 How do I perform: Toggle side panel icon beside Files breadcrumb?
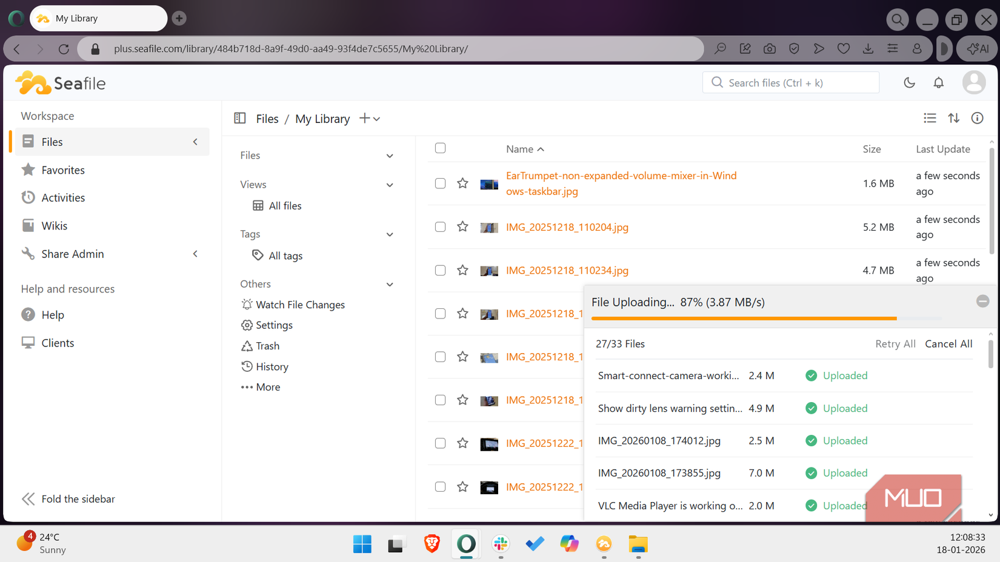tap(240, 118)
